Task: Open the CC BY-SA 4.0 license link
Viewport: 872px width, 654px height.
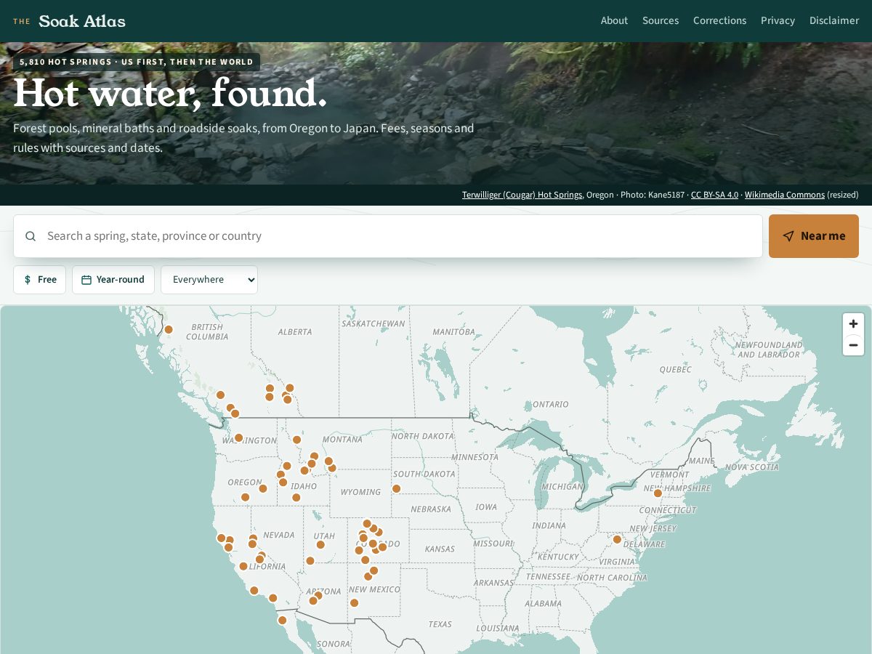Action: [x=714, y=195]
